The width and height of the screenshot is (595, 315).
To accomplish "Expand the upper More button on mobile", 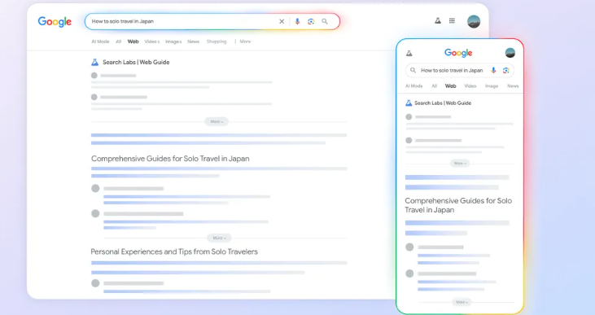I will tap(460, 163).
